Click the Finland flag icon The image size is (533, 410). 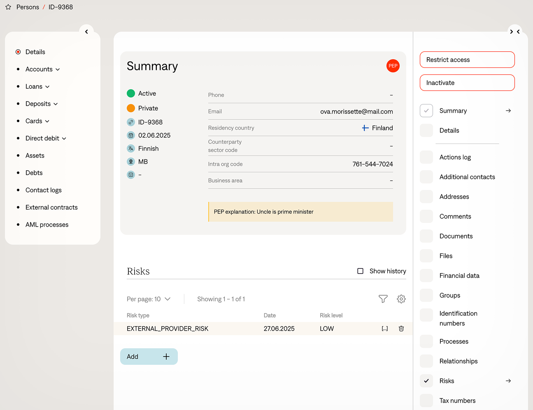pyautogui.click(x=365, y=128)
